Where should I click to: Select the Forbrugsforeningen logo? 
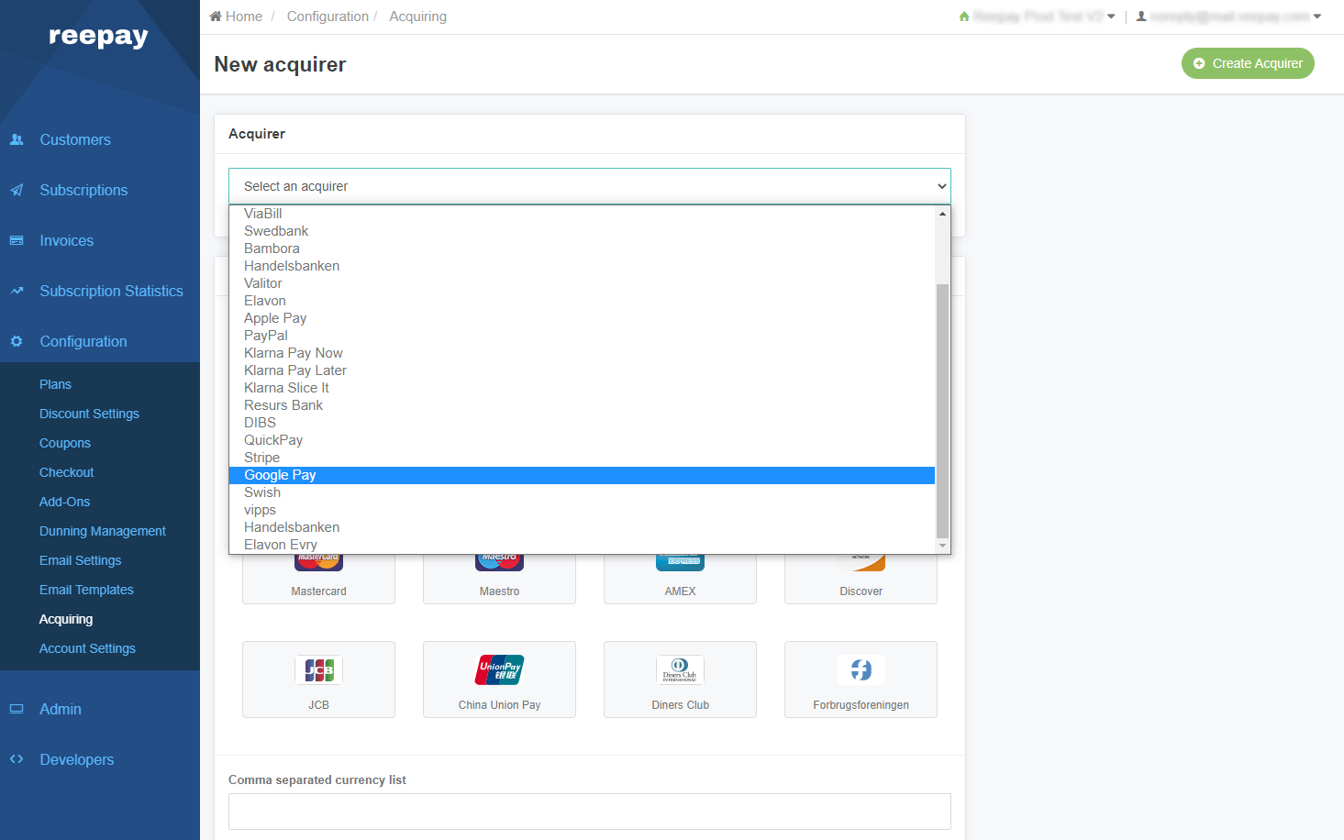point(861,670)
